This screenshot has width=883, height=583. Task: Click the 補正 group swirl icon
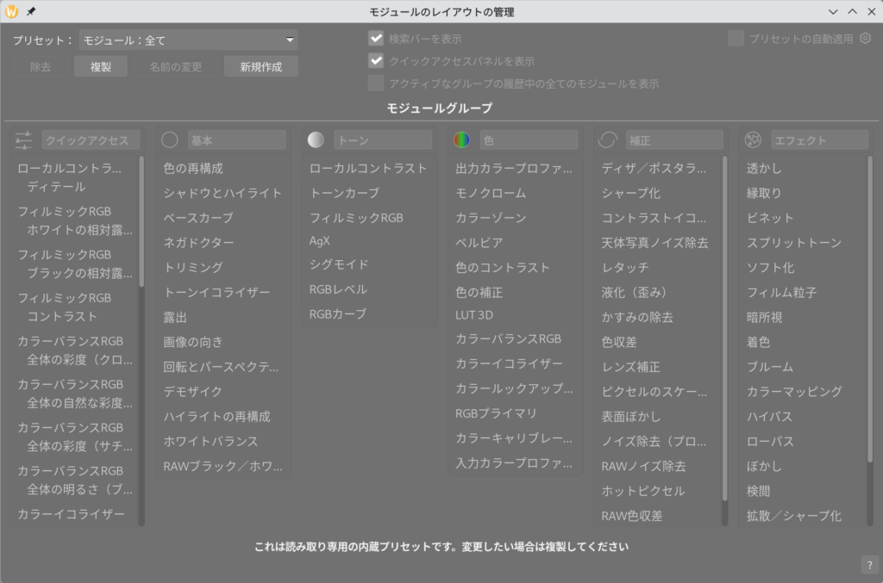pos(608,140)
